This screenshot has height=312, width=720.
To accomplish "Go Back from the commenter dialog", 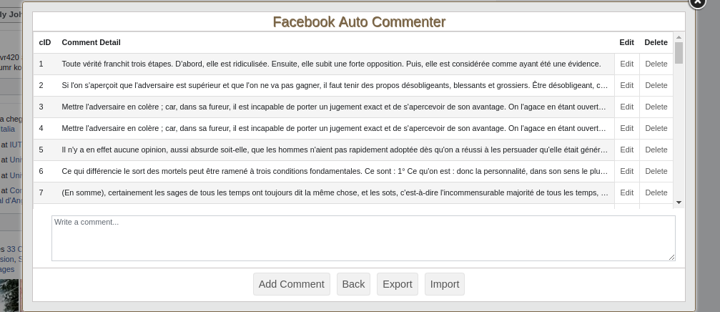I will click(x=354, y=284).
